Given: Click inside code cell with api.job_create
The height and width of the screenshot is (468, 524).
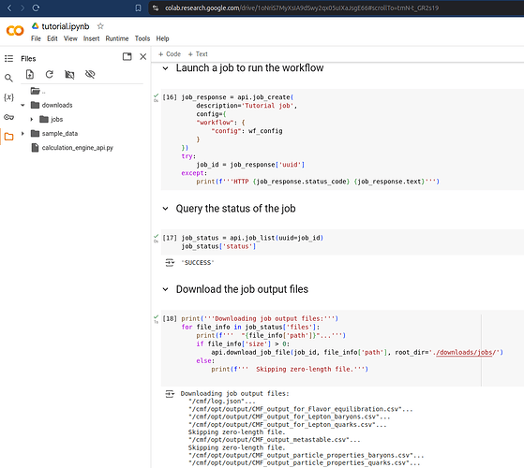Looking at the screenshot, I should point(342,139).
